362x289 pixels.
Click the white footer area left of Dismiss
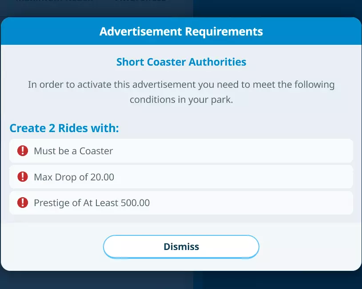point(53,246)
